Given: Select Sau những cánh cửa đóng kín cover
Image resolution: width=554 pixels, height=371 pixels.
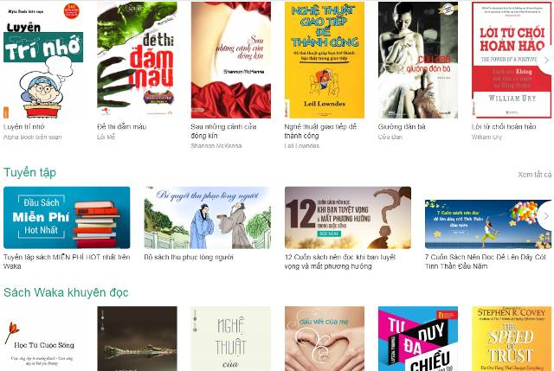Looking at the screenshot, I should pos(231,60).
